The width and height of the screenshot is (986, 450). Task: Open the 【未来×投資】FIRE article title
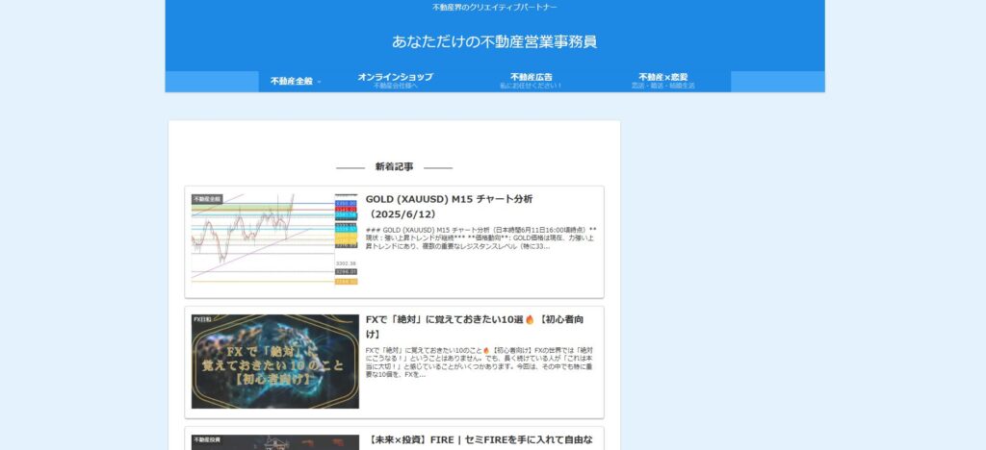coord(481,440)
